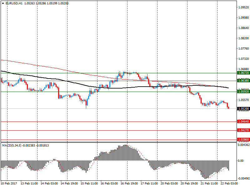The width and height of the screenshot is (250, 187).
Task: Click the 1.03860 red level price label
Action: (243, 140)
